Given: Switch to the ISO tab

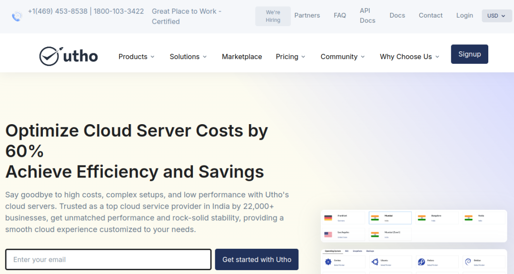Looking at the screenshot, I should 347,251.
